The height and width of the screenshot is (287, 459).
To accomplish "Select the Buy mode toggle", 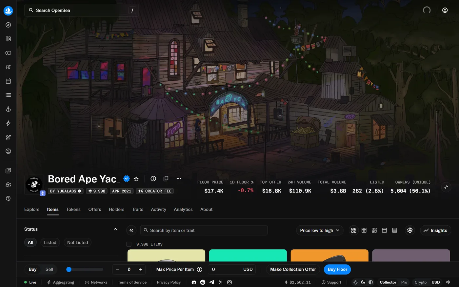I will (x=32, y=269).
